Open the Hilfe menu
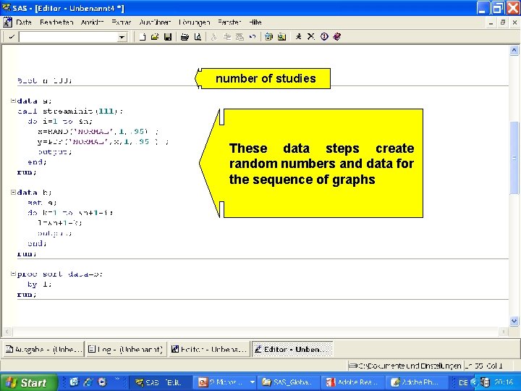The width and height of the screenshot is (521, 391). point(255,22)
